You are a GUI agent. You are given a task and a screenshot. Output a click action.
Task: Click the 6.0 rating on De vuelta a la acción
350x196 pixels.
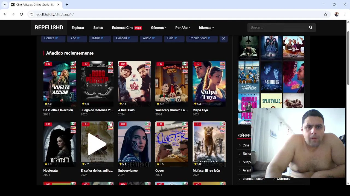click(48, 104)
